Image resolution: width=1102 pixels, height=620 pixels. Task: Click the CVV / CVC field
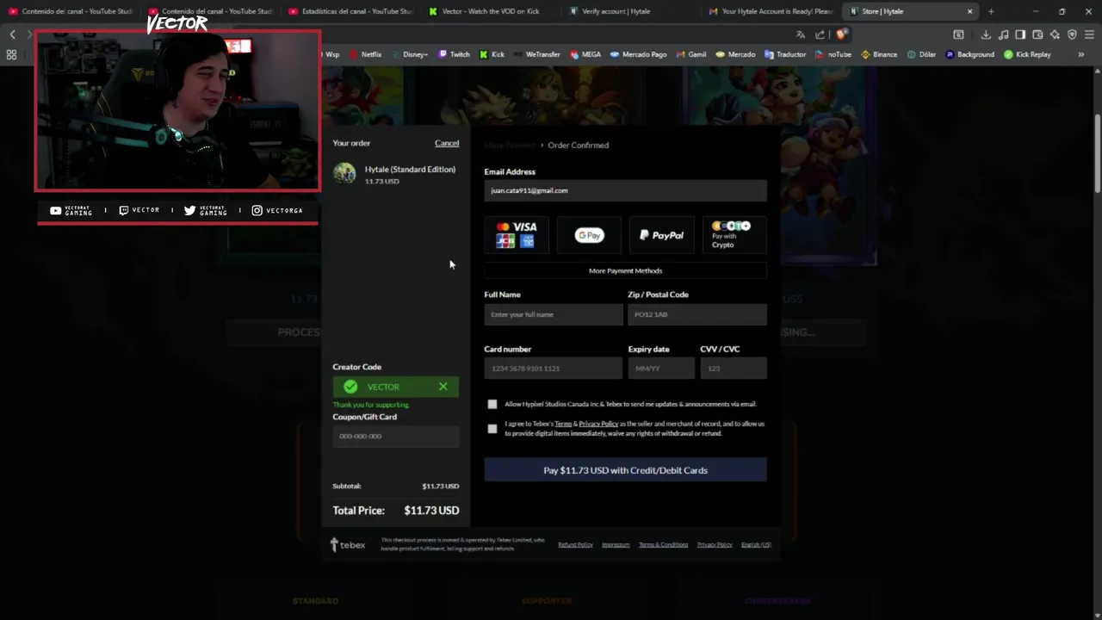click(x=734, y=369)
